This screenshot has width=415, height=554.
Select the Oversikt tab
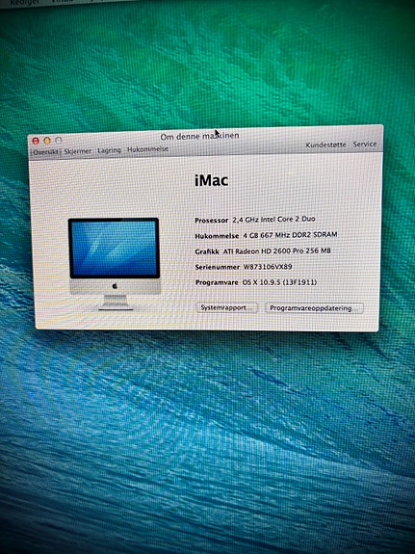(45, 152)
